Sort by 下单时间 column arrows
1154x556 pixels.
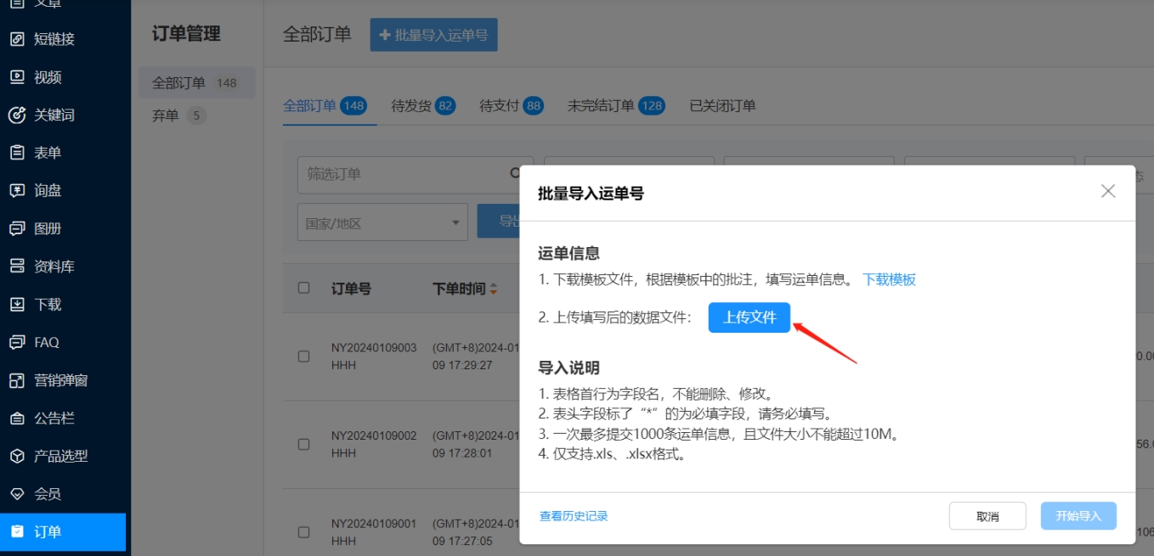click(493, 289)
